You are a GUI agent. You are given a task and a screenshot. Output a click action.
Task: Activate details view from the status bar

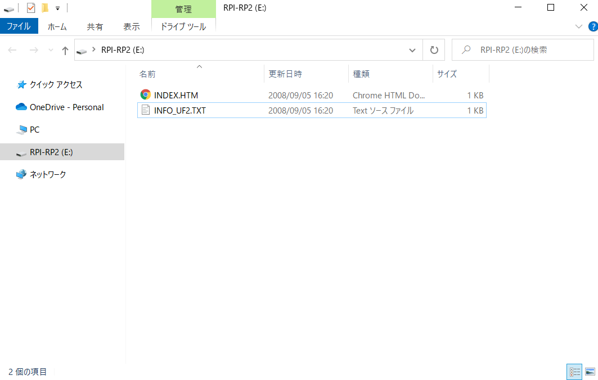(x=574, y=372)
